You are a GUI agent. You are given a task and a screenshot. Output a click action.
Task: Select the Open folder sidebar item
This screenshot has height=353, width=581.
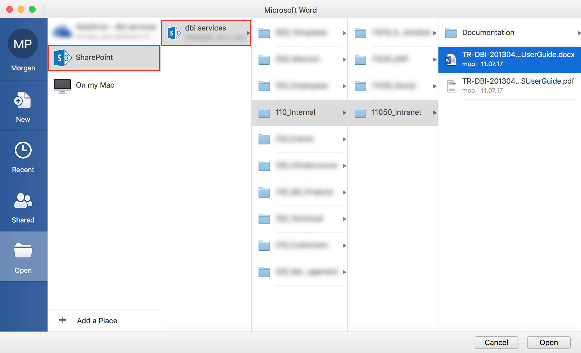point(23,257)
